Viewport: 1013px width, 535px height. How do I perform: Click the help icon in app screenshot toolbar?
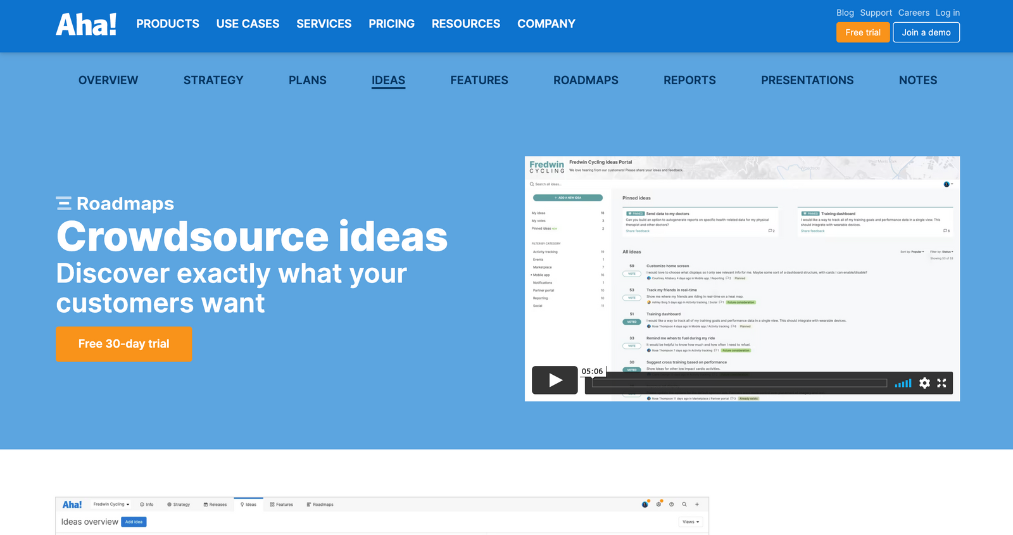tap(672, 505)
